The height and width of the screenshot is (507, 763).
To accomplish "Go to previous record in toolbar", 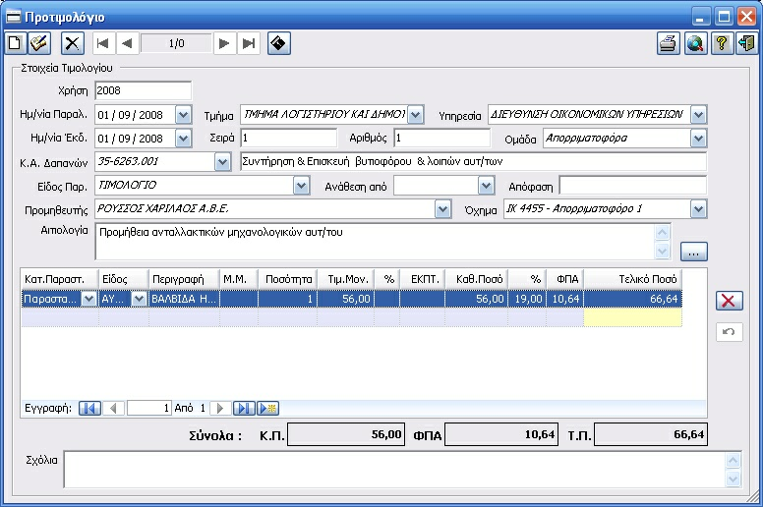I will coord(128,44).
